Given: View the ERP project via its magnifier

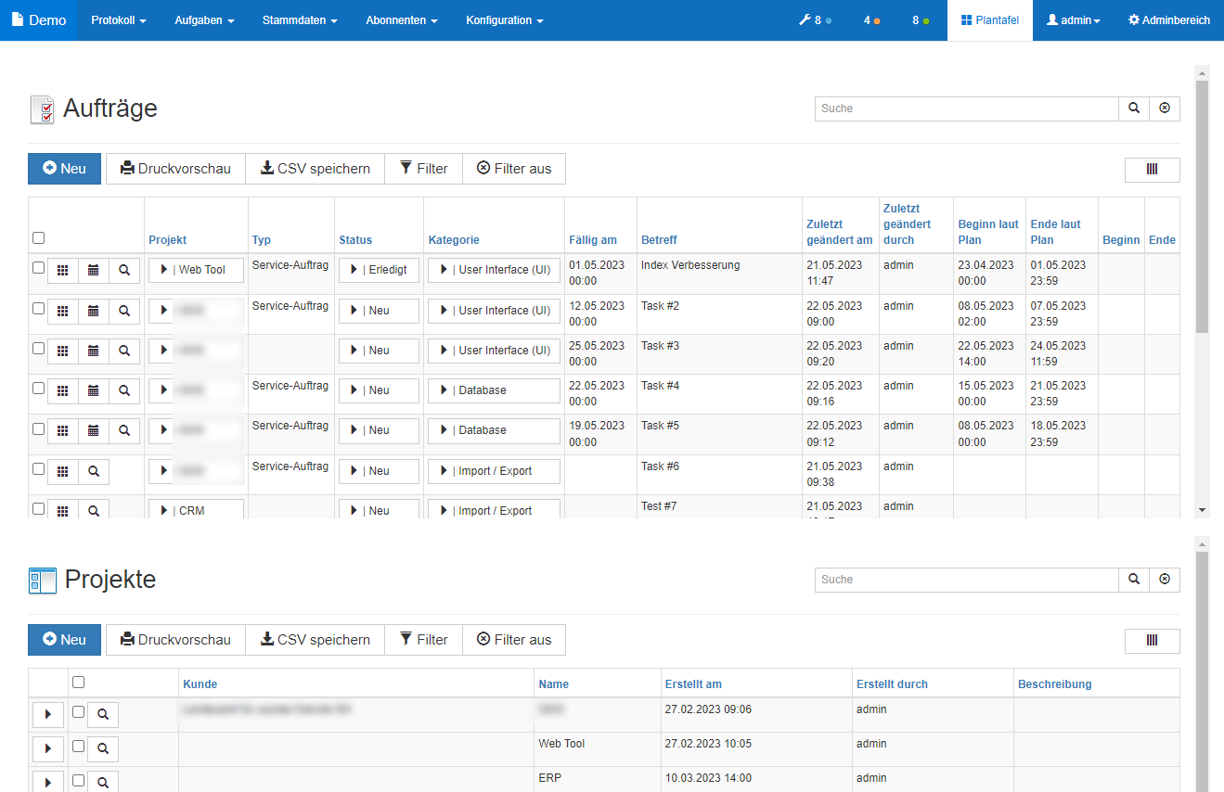Looking at the screenshot, I should point(103,783).
